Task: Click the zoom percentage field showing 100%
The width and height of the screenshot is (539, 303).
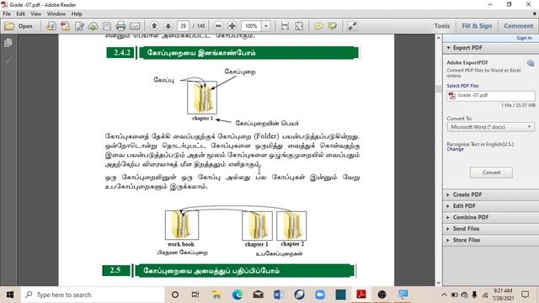Action: click(x=251, y=26)
